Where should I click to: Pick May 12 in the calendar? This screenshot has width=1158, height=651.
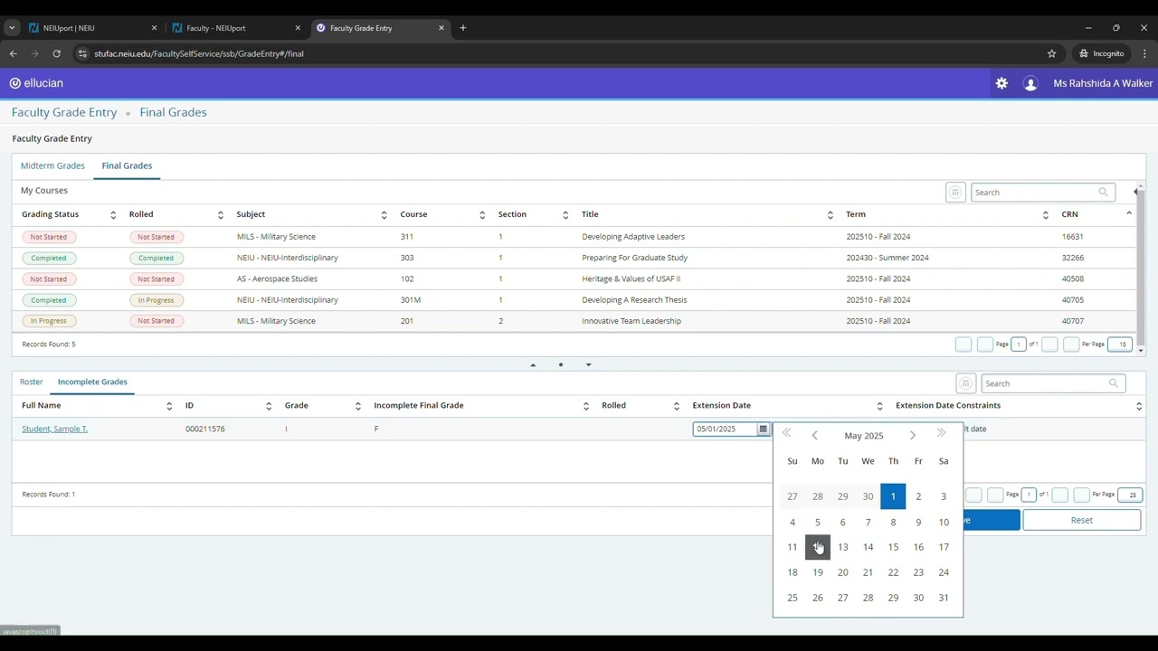click(818, 547)
